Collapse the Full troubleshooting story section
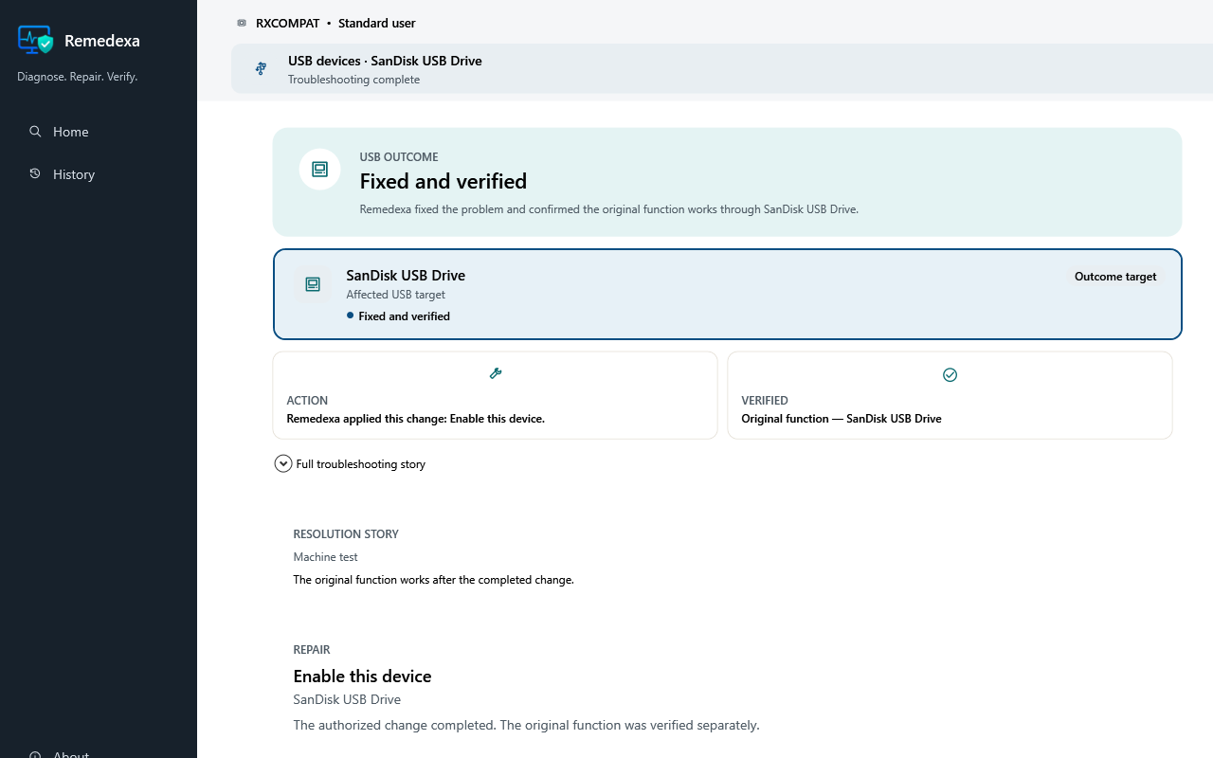Image resolution: width=1213 pixels, height=758 pixels. [350, 463]
